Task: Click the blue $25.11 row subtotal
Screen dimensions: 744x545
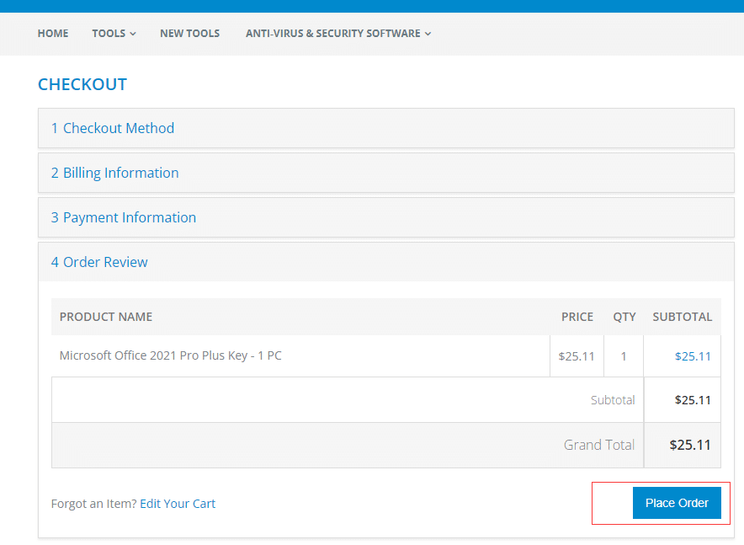Action: (693, 356)
